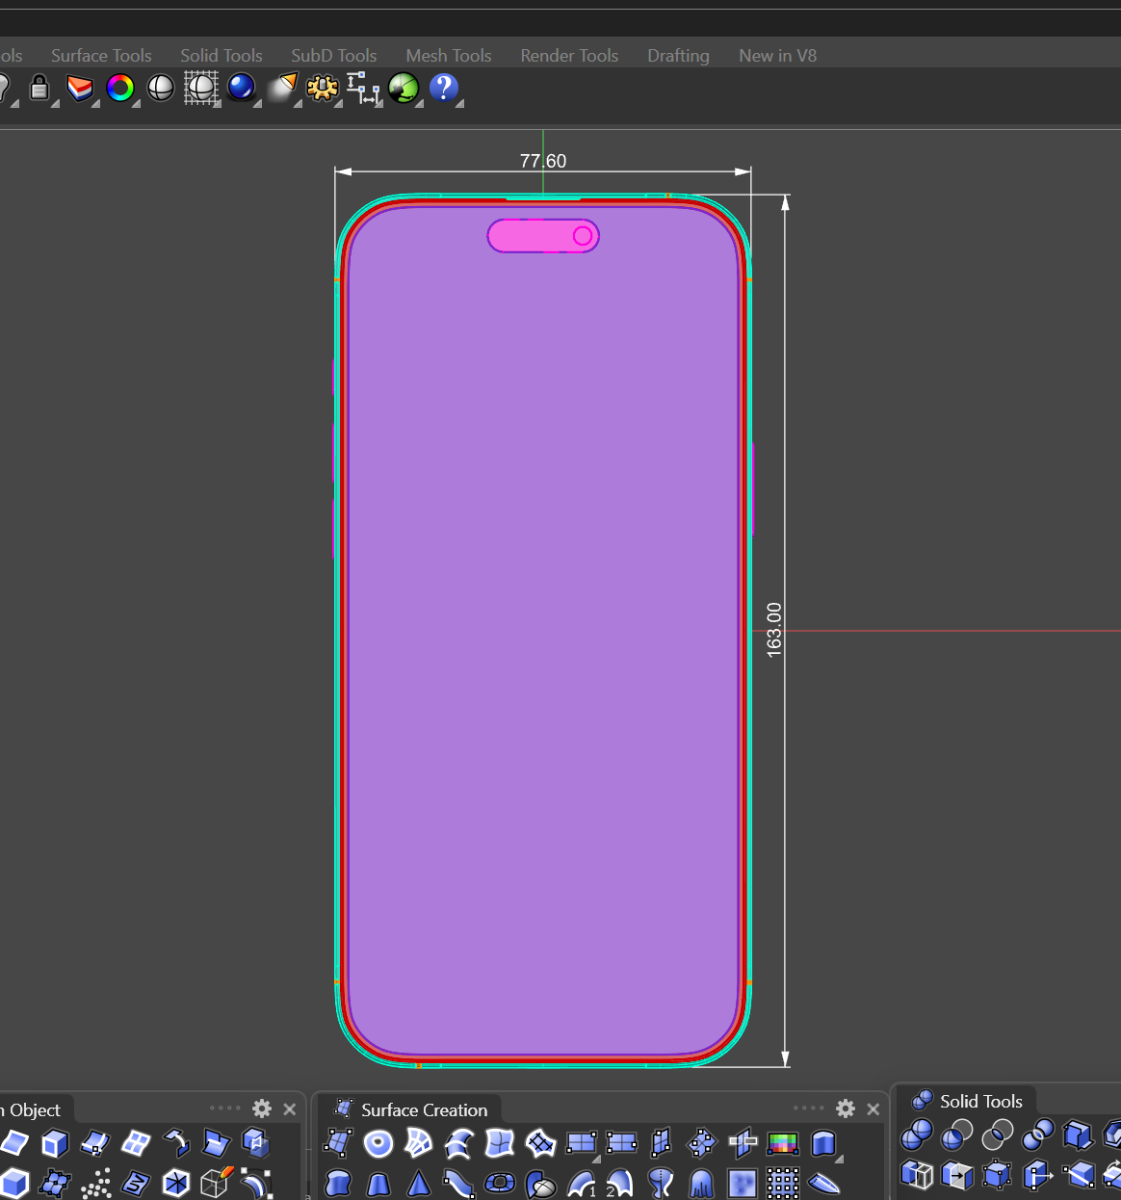This screenshot has height=1200, width=1121.
Task: Close the Surface Creation panel
Action: click(x=873, y=1109)
